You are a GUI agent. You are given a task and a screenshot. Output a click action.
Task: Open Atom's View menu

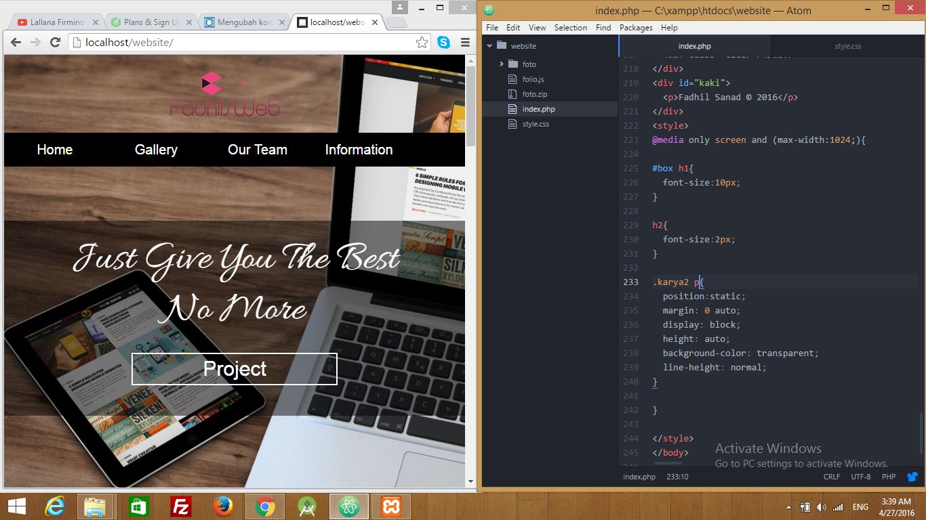click(x=537, y=28)
